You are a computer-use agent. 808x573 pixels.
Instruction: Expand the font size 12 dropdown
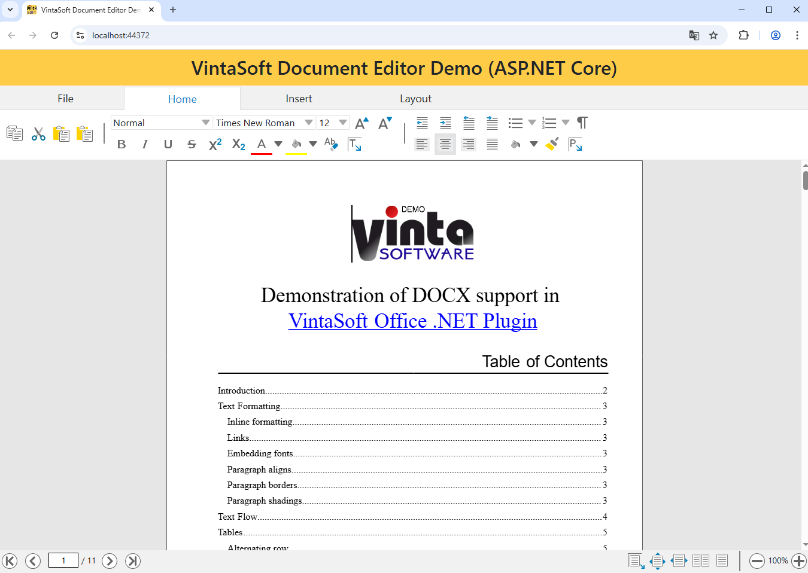[x=342, y=123]
